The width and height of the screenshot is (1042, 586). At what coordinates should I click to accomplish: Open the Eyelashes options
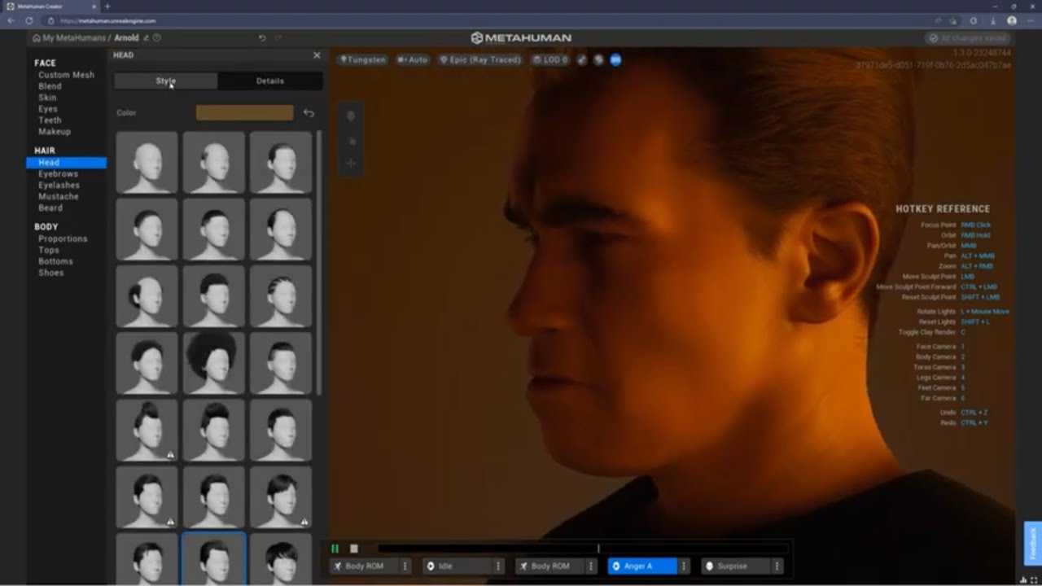(59, 186)
